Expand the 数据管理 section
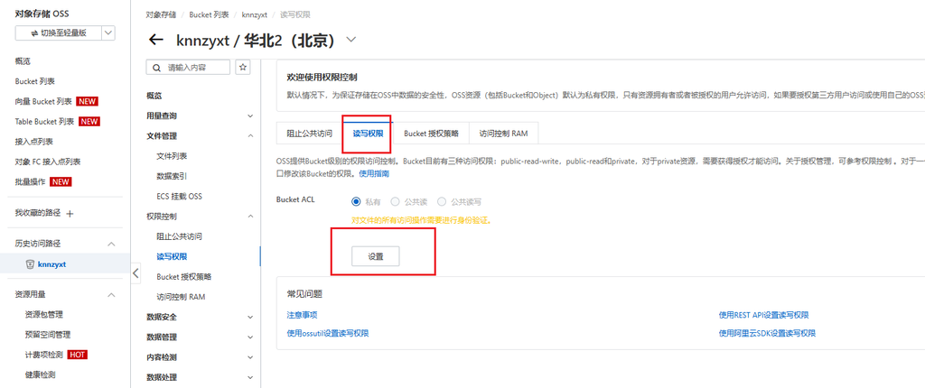This screenshot has width=925, height=388. pos(250,337)
